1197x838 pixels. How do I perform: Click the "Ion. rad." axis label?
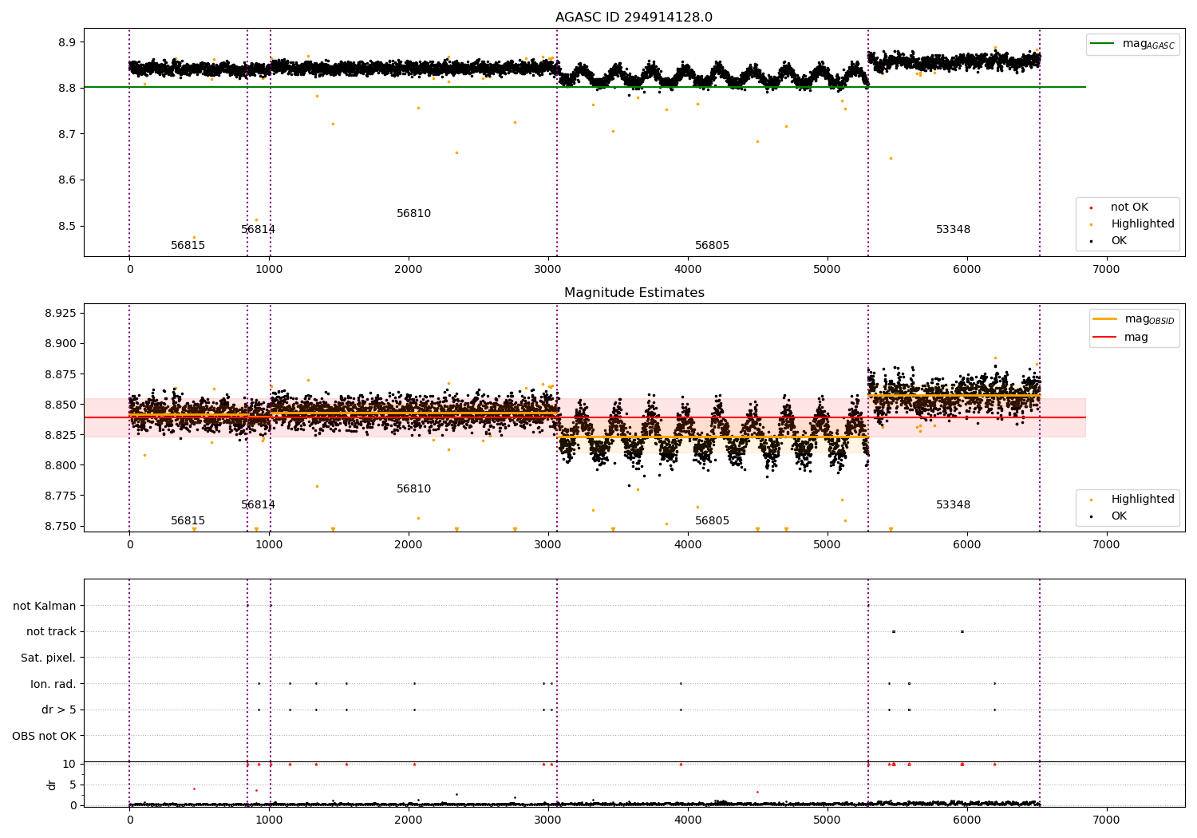(x=53, y=684)
